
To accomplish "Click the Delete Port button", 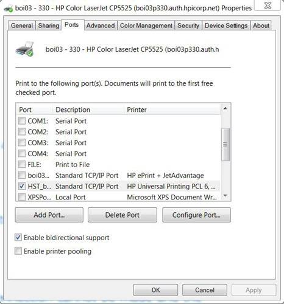I will click(x=122, y=215).
